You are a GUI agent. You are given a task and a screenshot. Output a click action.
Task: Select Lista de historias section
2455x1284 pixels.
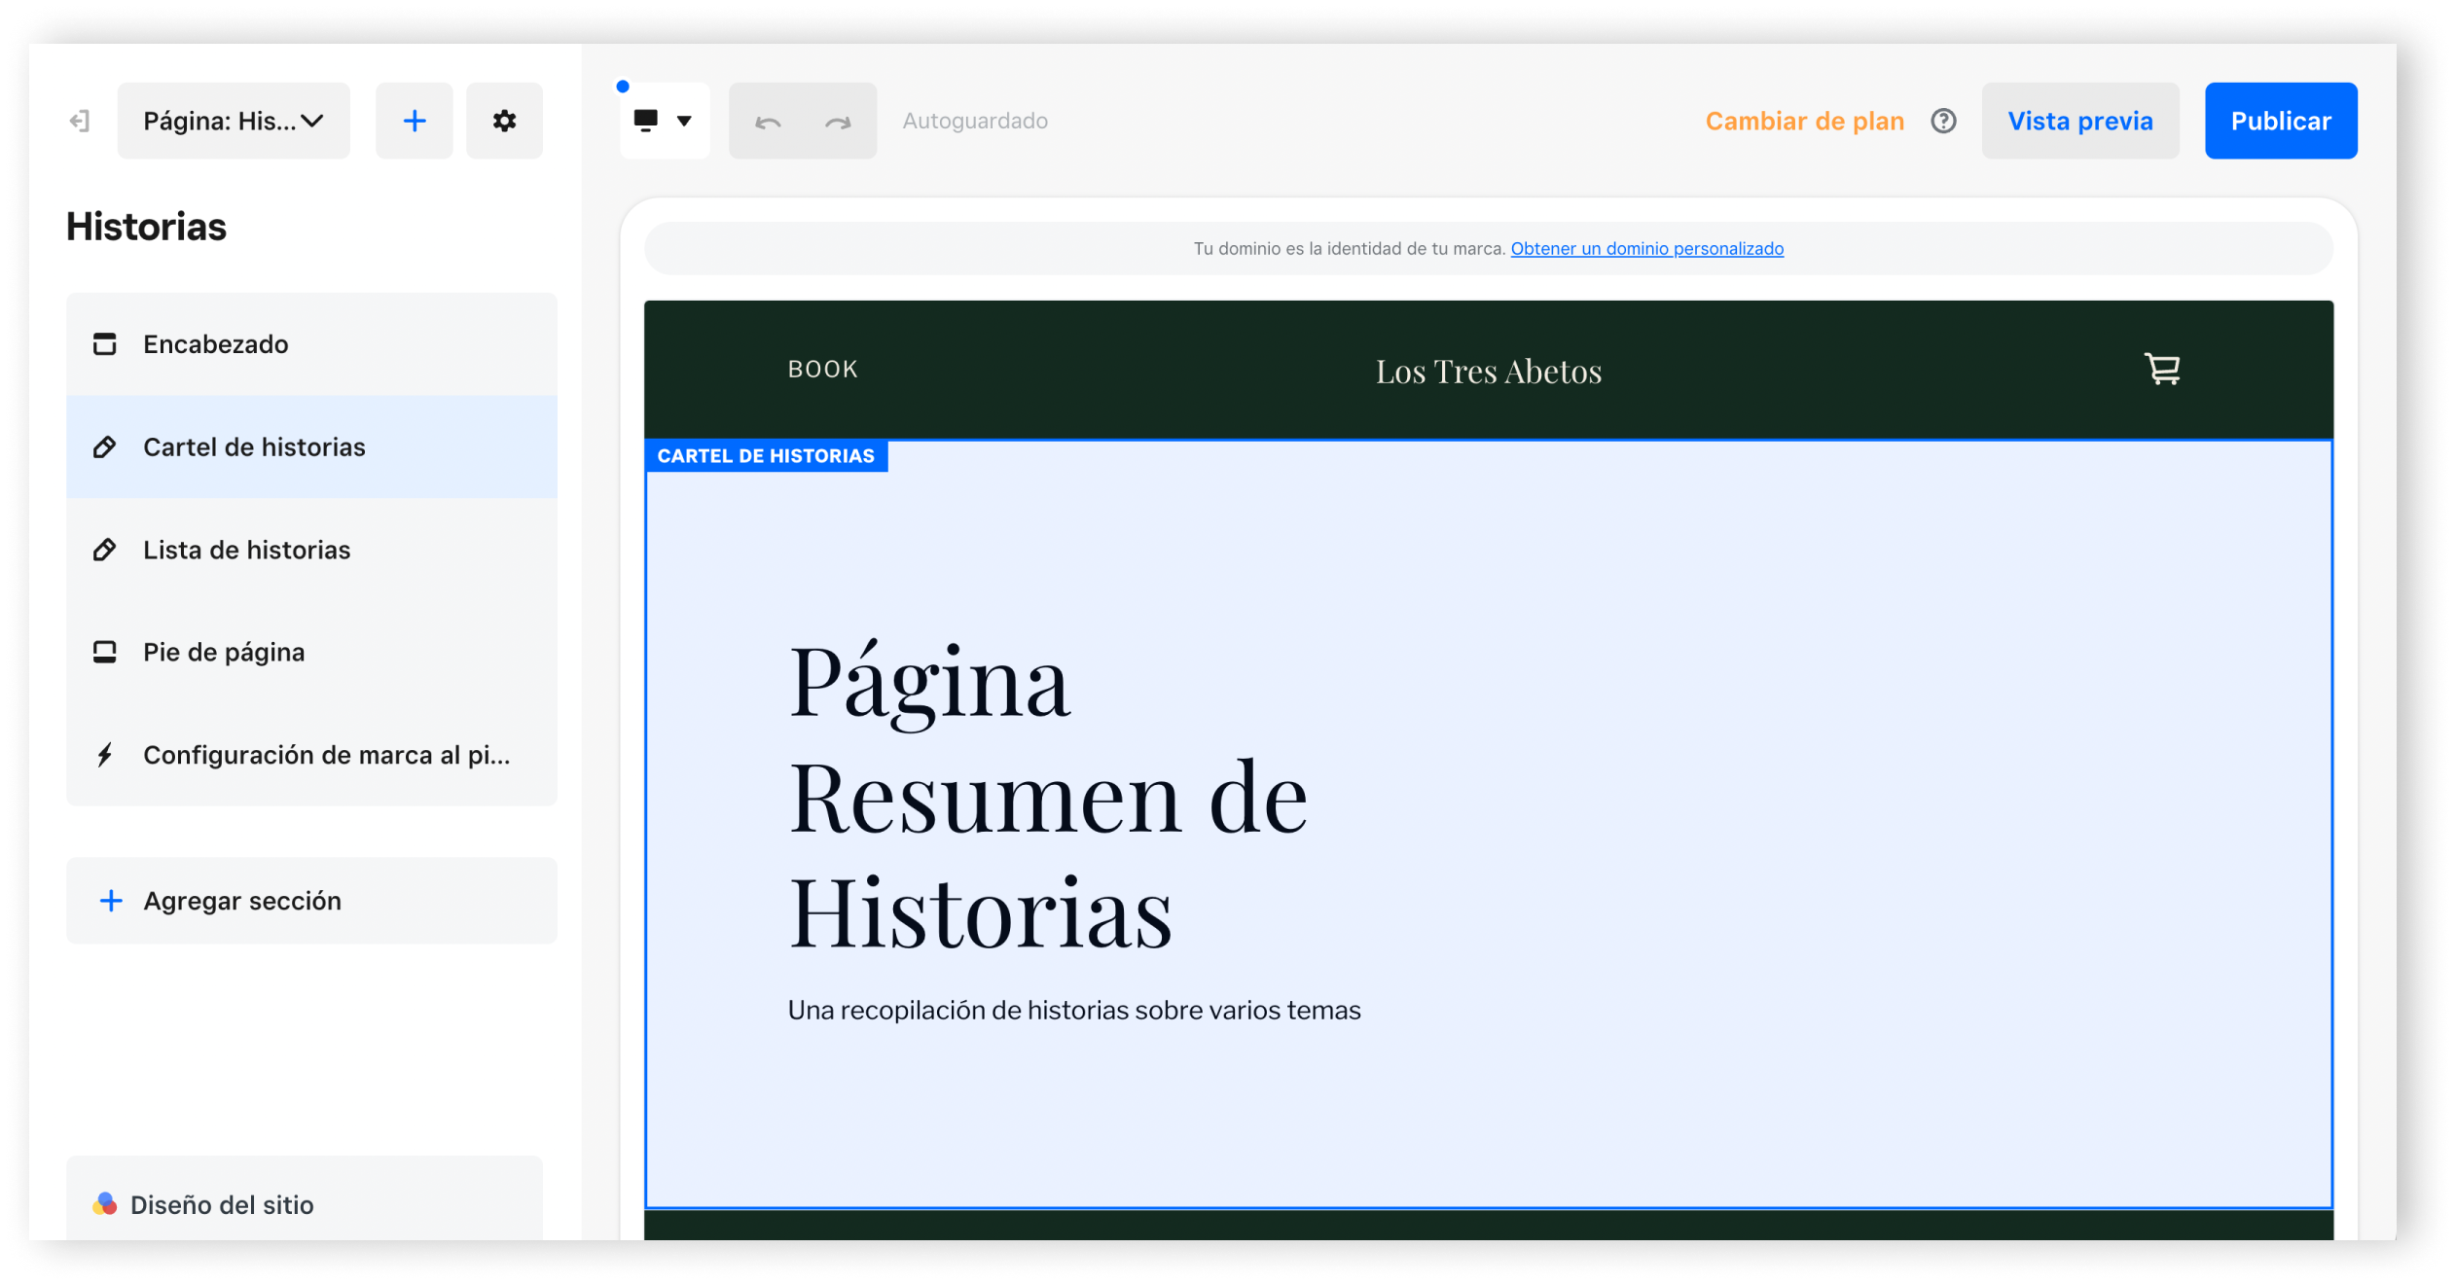311,550
